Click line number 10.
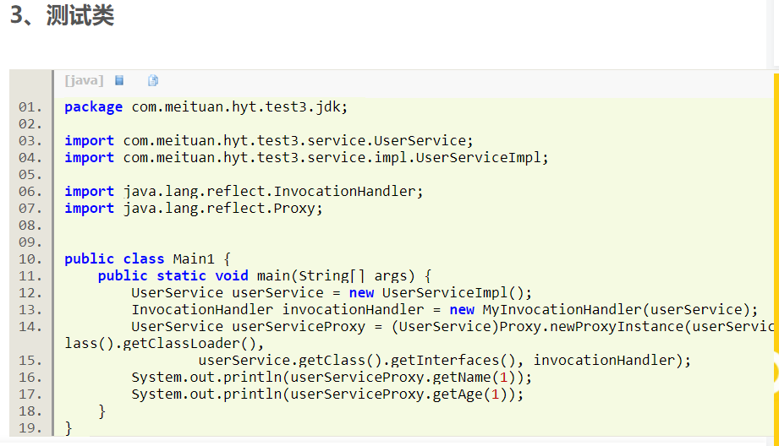The height and width of the screenshot is (446, 779). (30, 259)
